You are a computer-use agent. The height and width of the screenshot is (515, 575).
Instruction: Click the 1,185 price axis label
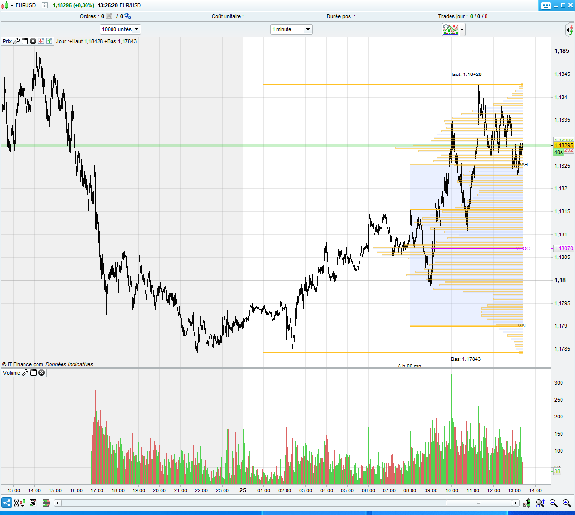pos(562,51)
